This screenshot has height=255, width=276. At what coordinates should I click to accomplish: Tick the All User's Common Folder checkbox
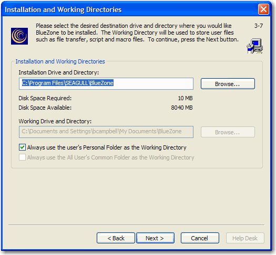(23, 157)
